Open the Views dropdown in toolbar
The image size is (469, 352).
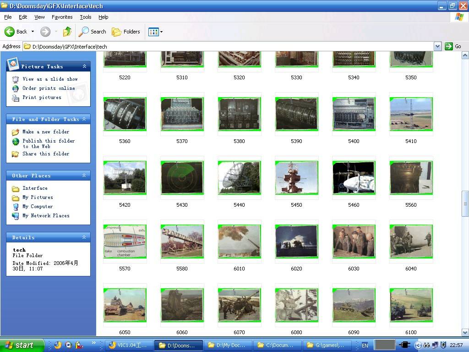coord(156,32)
